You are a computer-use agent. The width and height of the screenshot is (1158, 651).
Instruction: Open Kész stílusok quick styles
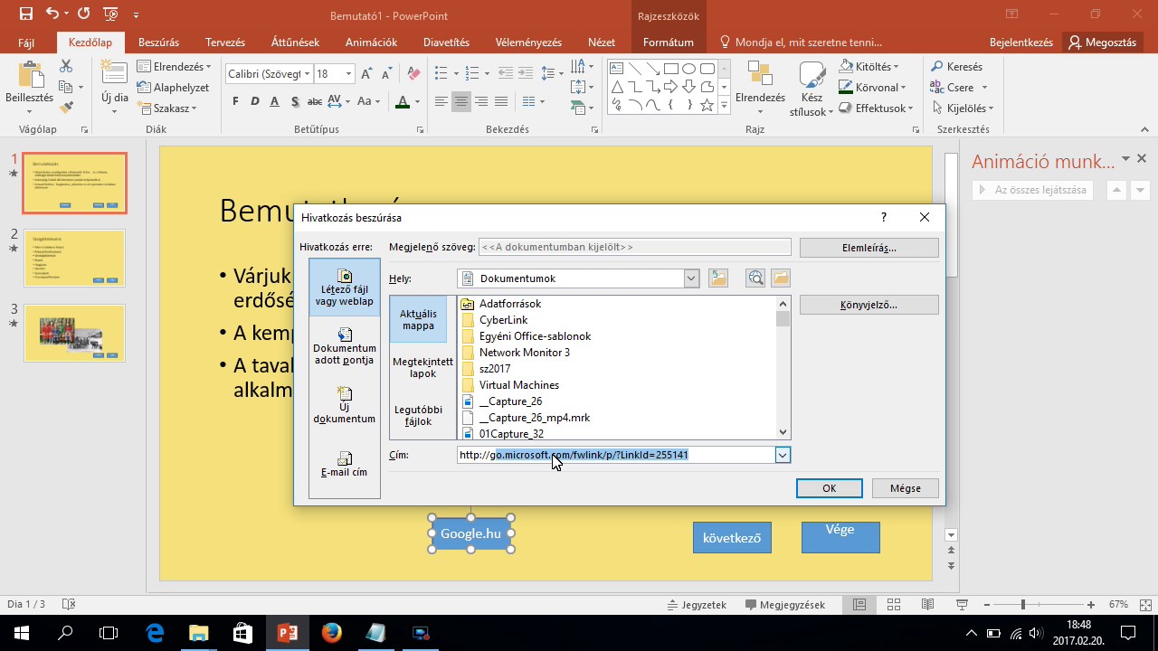[x=812, y=89]
